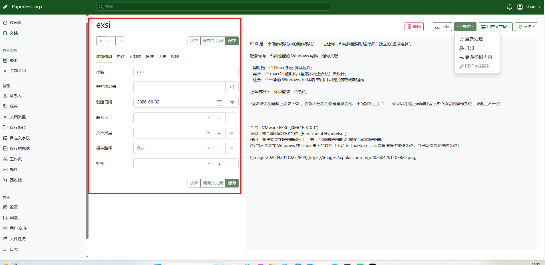Expand the 保存路径 dropdown
The height and width of the screenshot is (265, 545).
(x=173, y=148)
